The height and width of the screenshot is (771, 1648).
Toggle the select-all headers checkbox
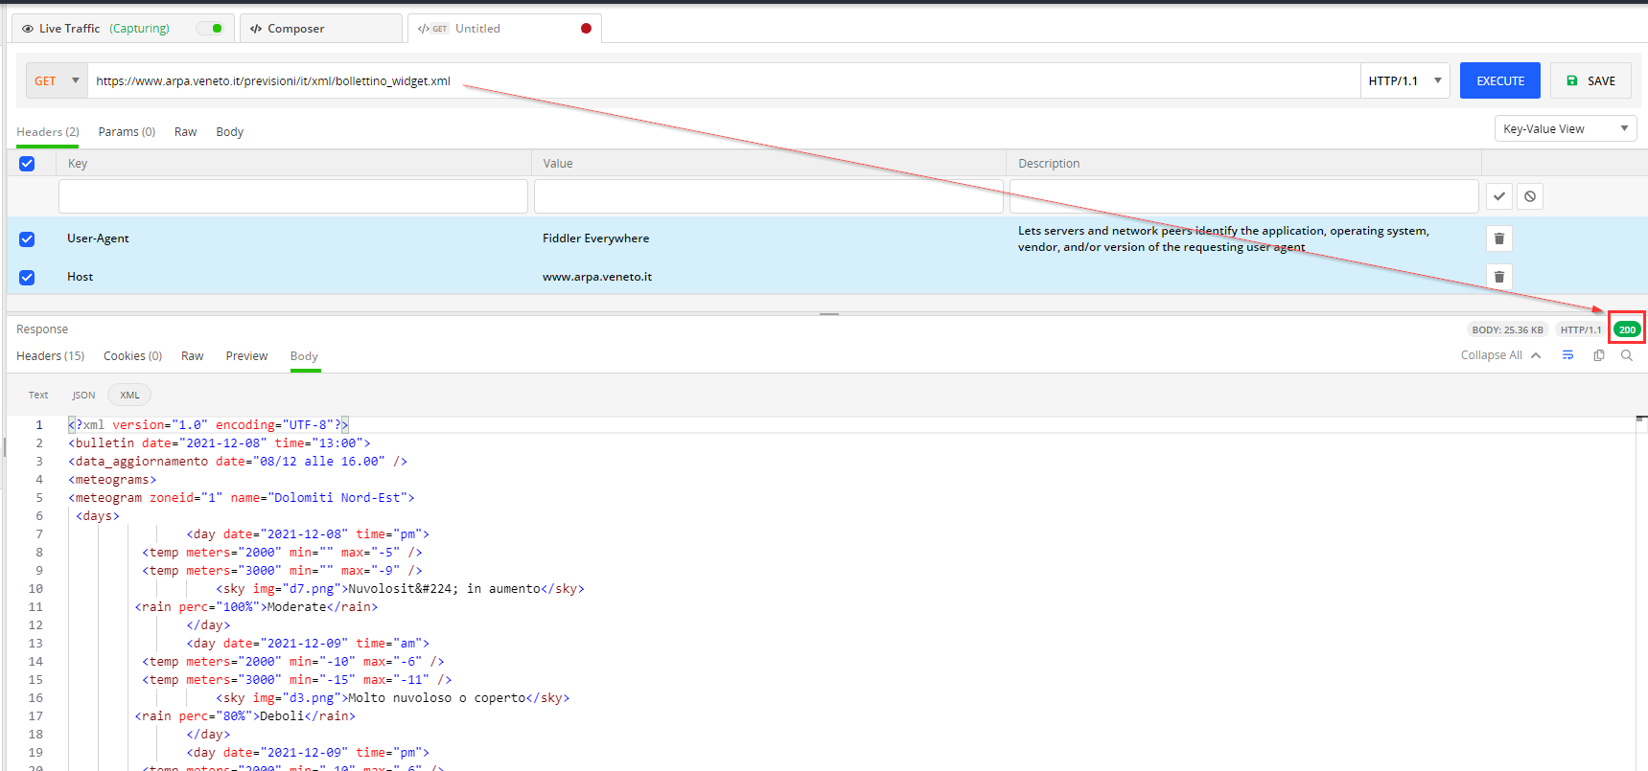coord(27,164)
